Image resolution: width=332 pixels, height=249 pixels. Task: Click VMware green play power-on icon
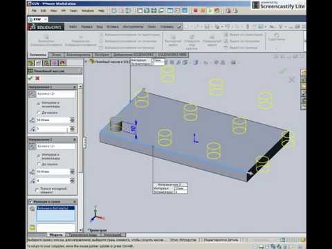[x=210, y=10]
